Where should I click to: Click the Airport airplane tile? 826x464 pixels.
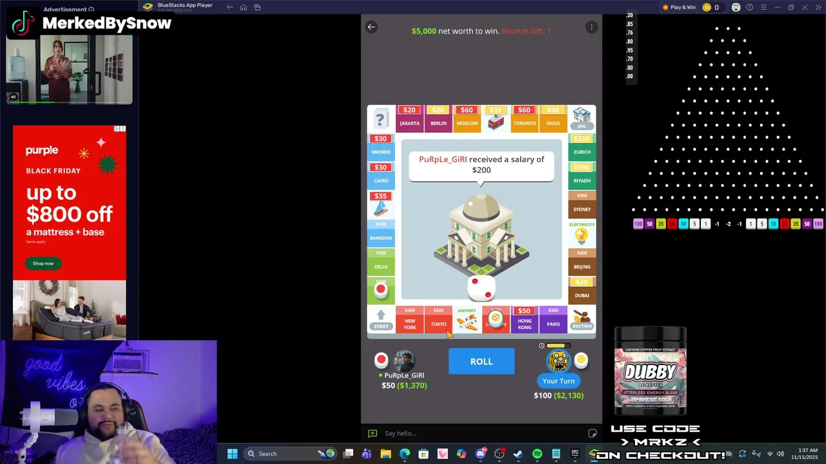click(467, 319)
